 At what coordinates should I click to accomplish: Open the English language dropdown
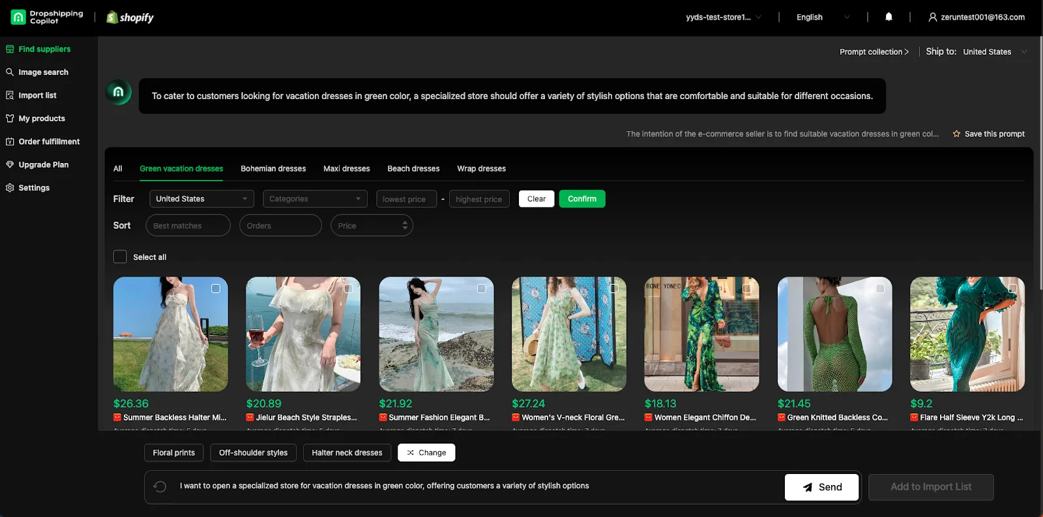(823, 18)
